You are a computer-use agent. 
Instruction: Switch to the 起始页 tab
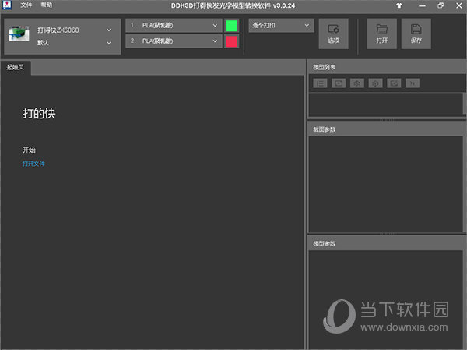pyautogui.click(x=16, y=68)
